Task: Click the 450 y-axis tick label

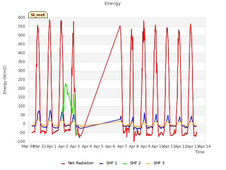Action: (22, 44)
